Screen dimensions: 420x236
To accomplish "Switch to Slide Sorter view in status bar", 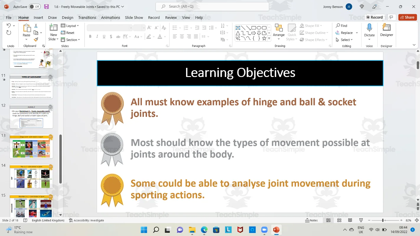I will 339,220.
